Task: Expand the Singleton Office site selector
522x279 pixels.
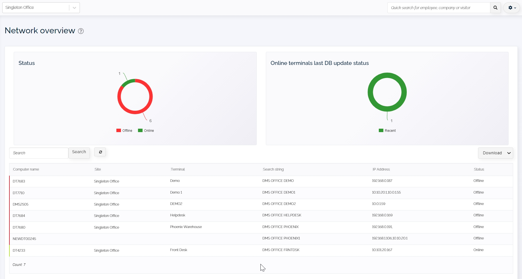Action: 74,7
